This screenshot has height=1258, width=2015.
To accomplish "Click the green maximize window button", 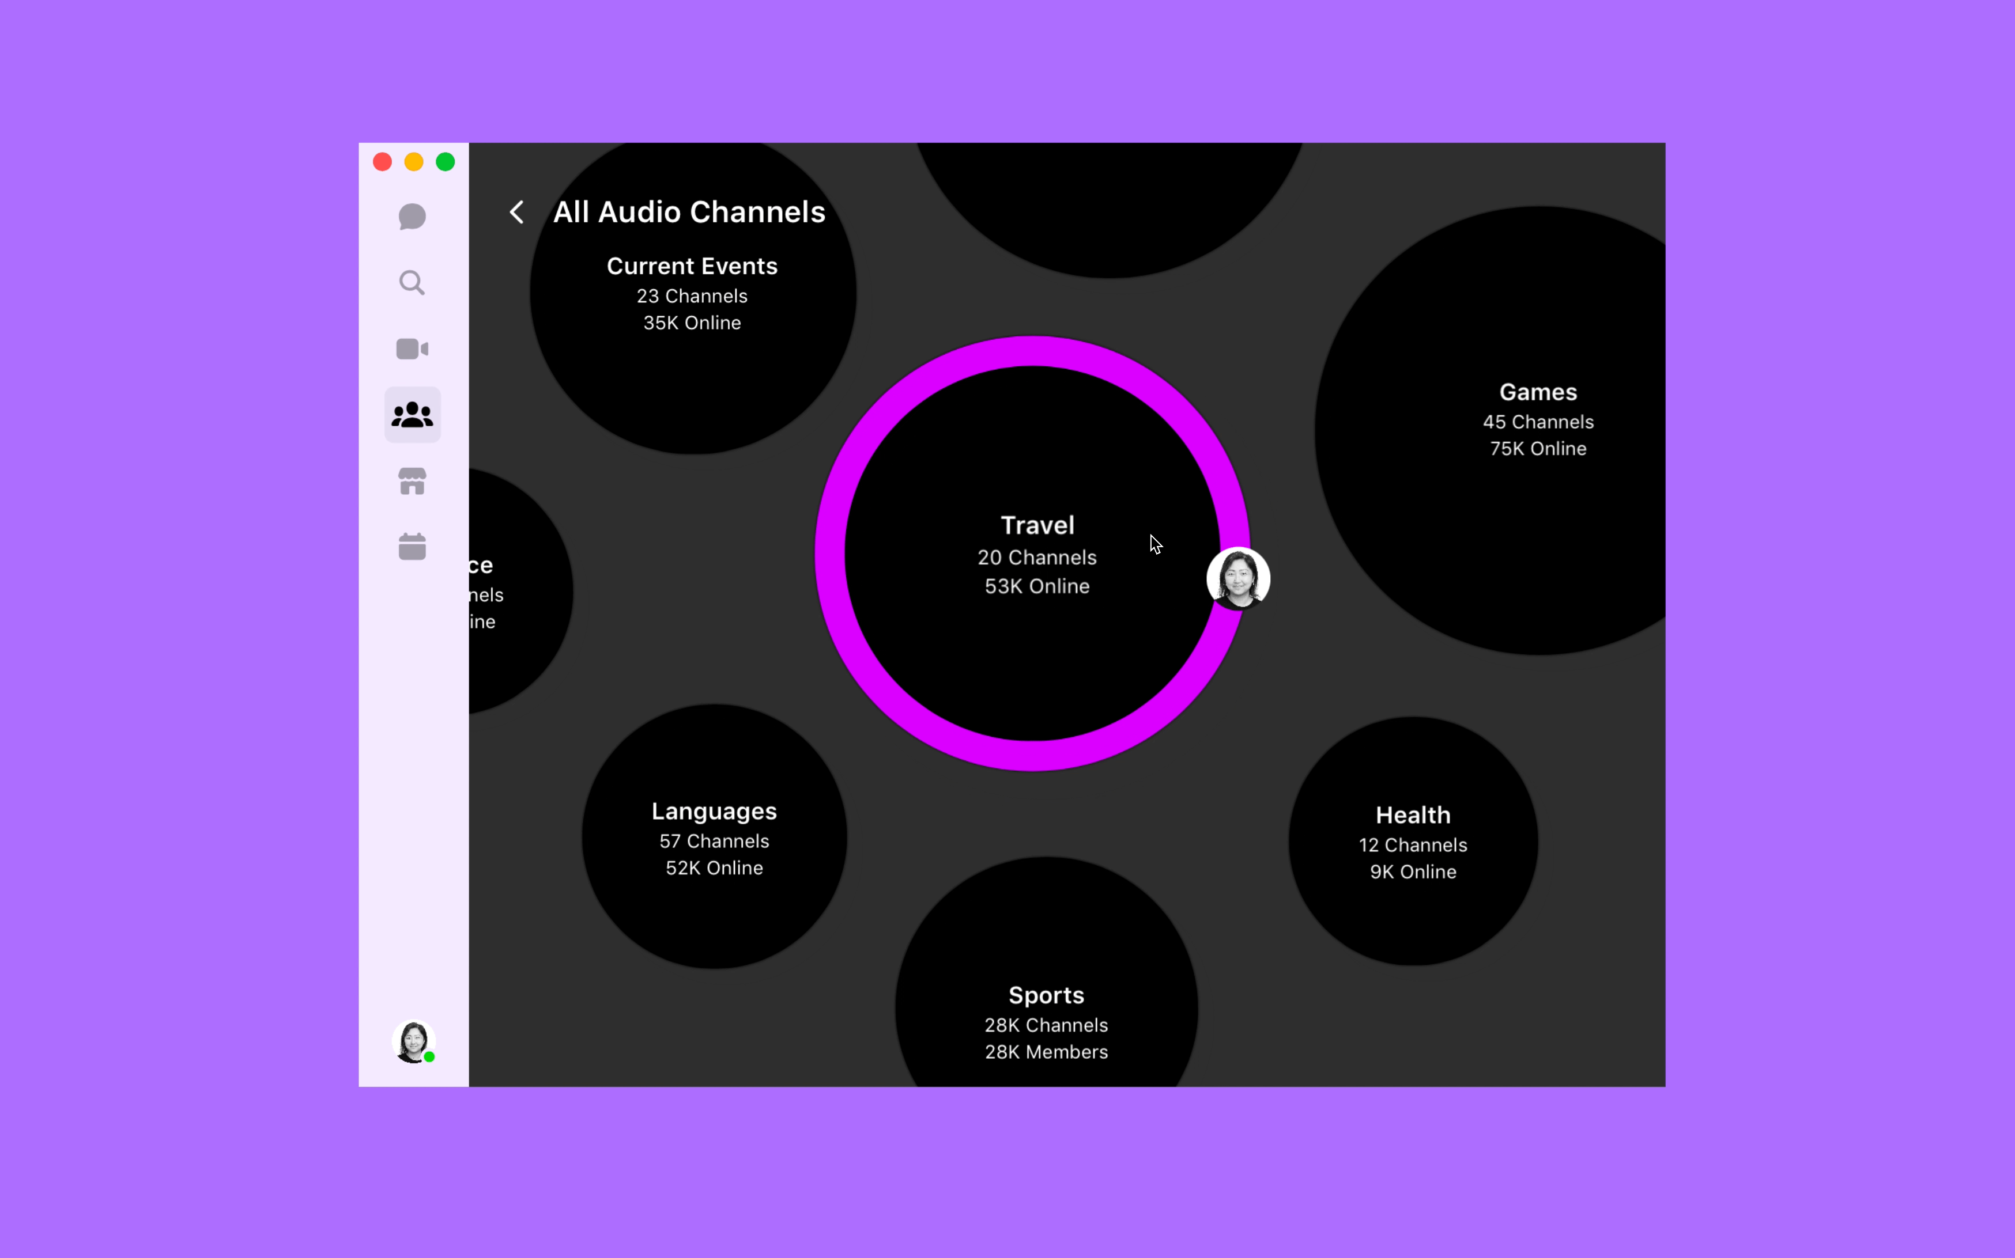I will 446,161.
